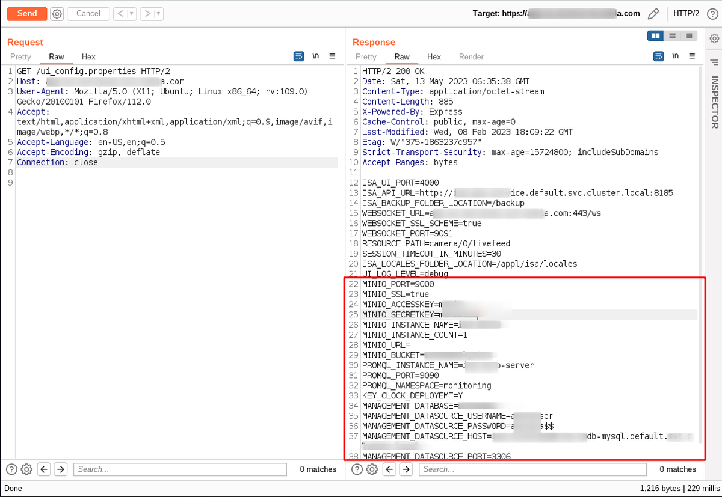
Task: Click the Etag header line
Action: tap(422, 142)
